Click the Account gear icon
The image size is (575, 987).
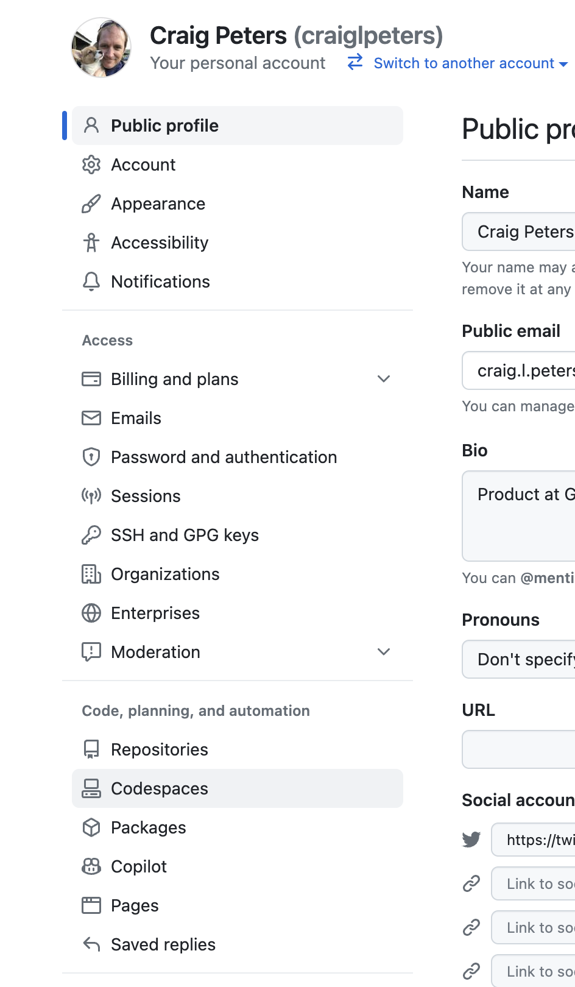coord(91,164)
